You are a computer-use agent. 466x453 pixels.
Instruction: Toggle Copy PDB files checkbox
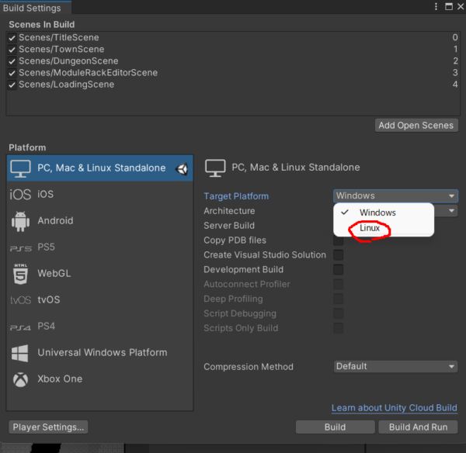click(338, 240)
